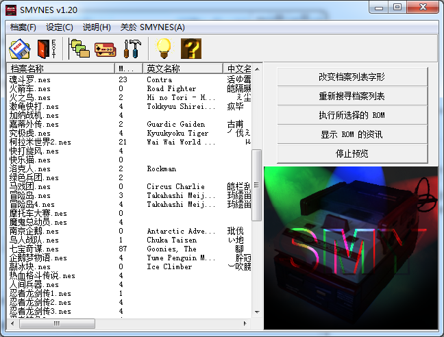
Task: Click the vertical scrollbar down arrow
Action: [257, 312]
